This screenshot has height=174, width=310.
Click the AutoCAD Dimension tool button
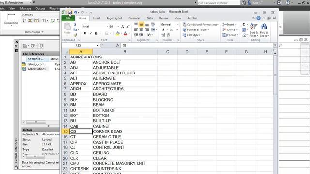click(x=11, y=19)
